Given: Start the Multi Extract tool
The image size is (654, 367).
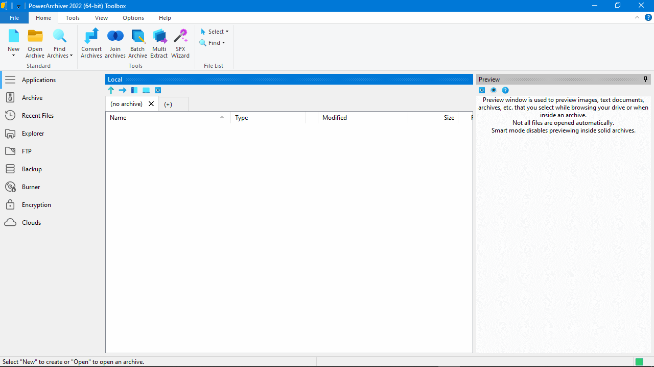Looking at the screenshot, I should (159, 43).
